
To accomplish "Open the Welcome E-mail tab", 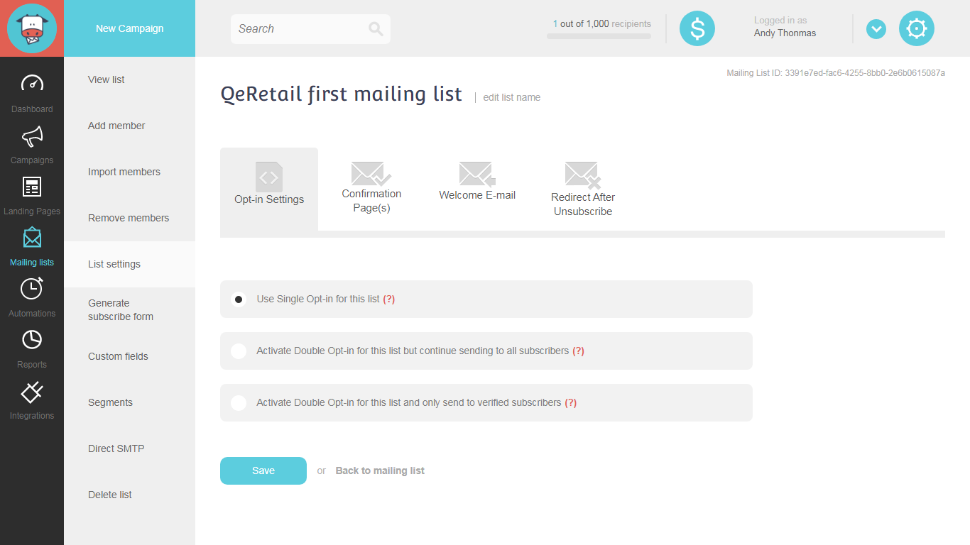I will [x=477, y=182].
